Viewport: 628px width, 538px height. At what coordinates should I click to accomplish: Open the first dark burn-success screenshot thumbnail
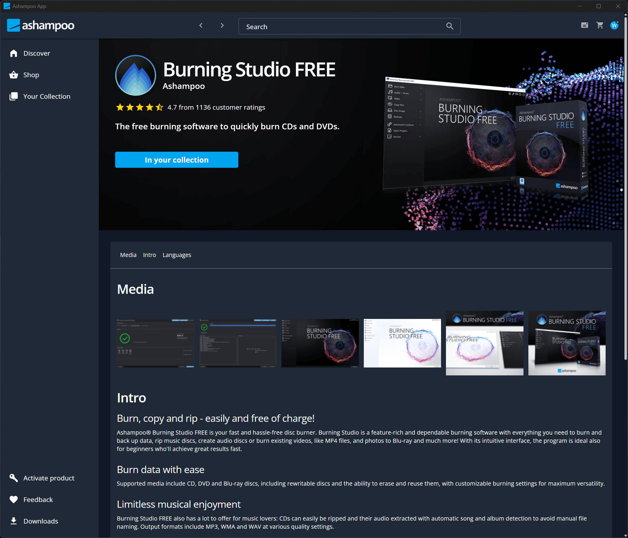pyautogui.click(x=156, y=343)
